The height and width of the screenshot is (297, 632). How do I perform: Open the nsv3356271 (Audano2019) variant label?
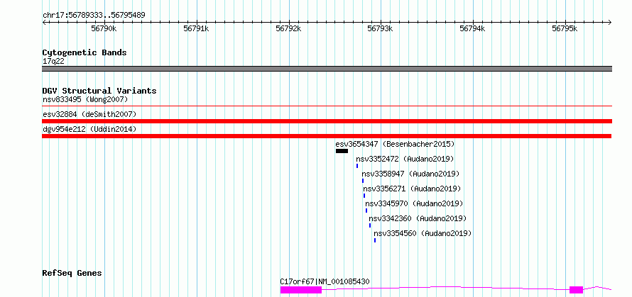click(x=412, y=189)
